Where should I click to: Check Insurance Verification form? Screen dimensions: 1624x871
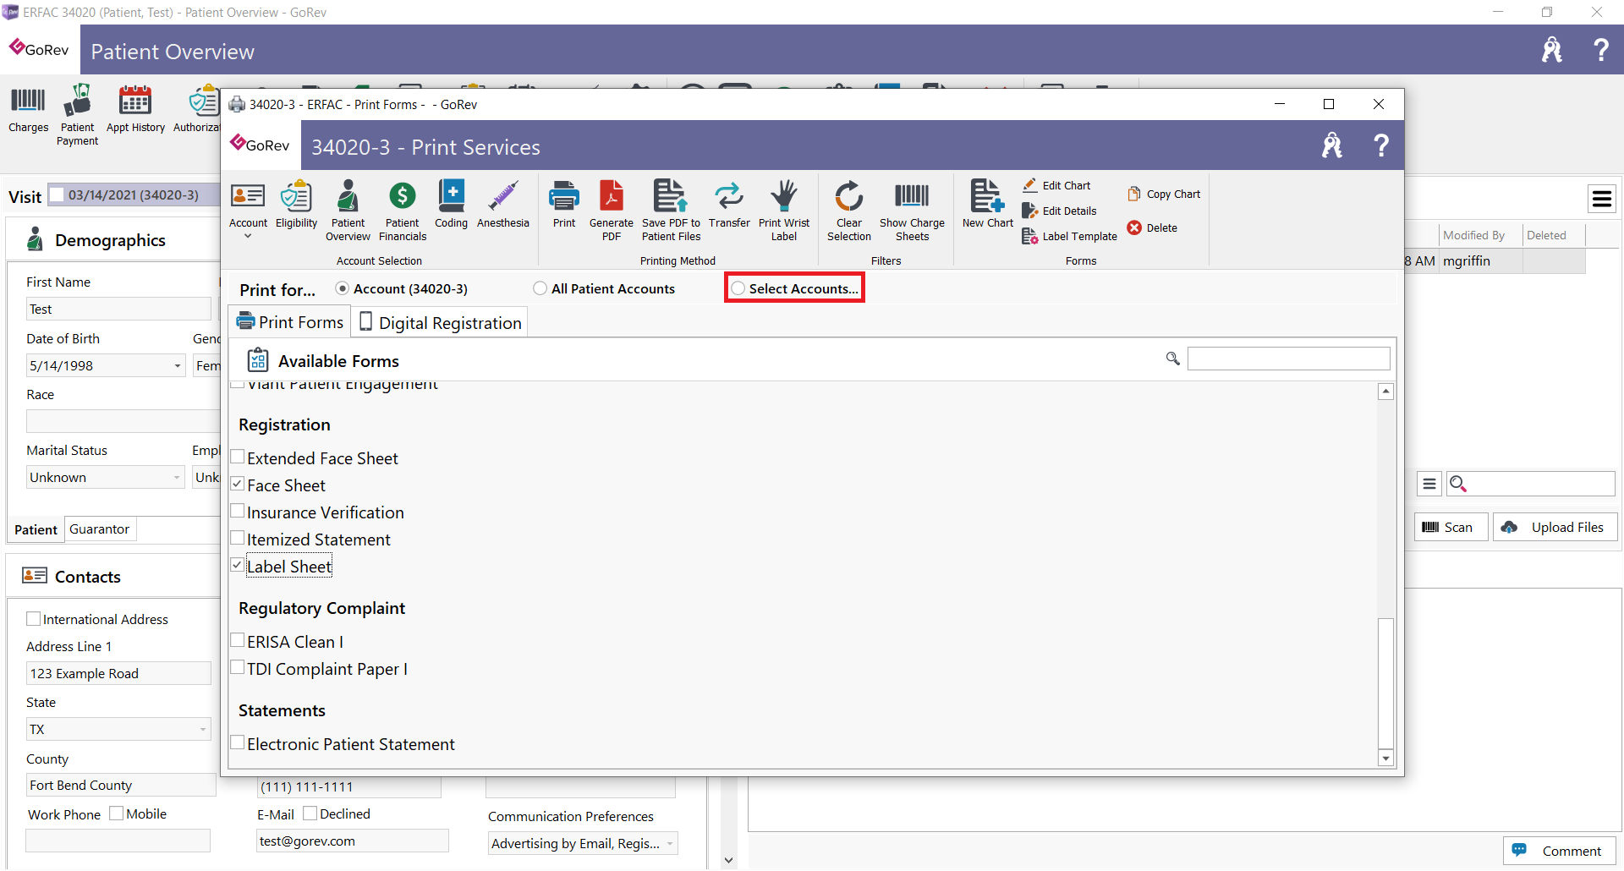click(x=238, y=512)
